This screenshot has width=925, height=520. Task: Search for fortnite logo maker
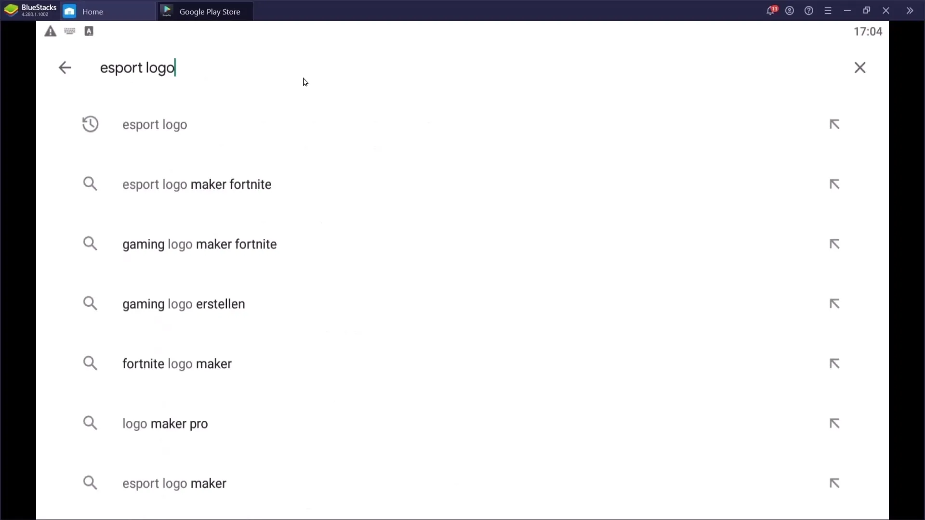[177, 363]
